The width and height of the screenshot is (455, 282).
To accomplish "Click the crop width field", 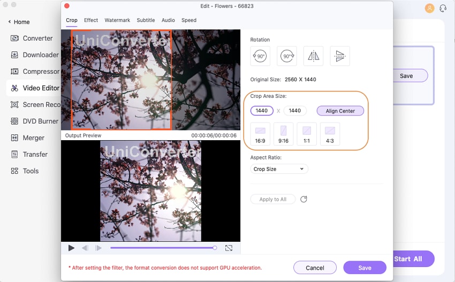I will click(262, 111).
